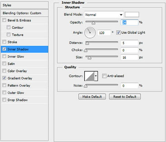Click the Reset to Default button

125,97
